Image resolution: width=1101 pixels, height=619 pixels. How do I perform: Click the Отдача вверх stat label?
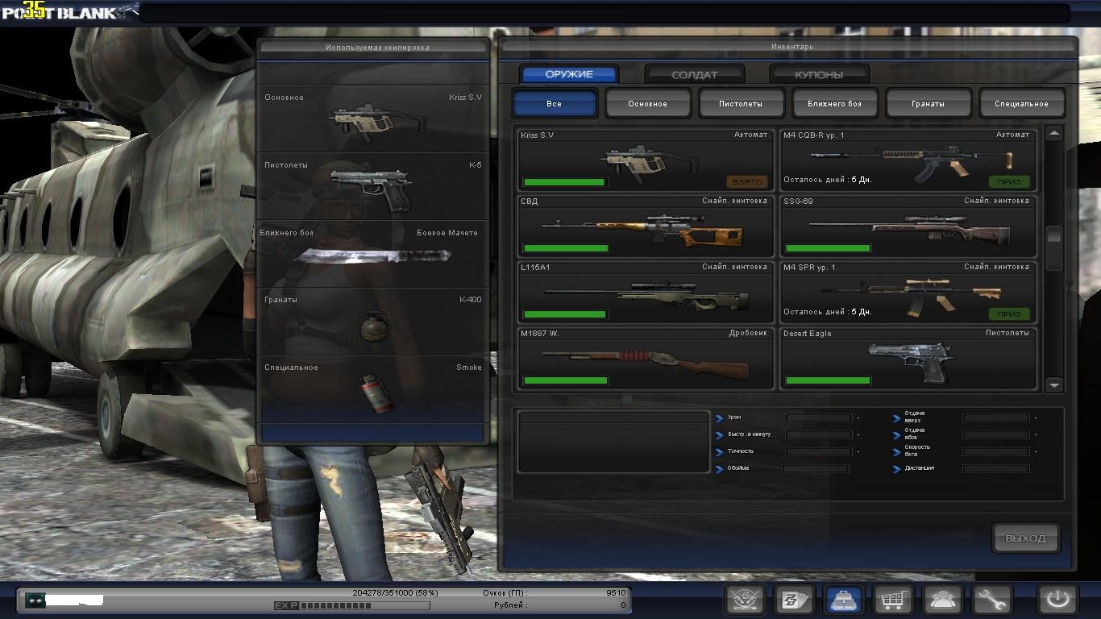(x=913, y=417)
